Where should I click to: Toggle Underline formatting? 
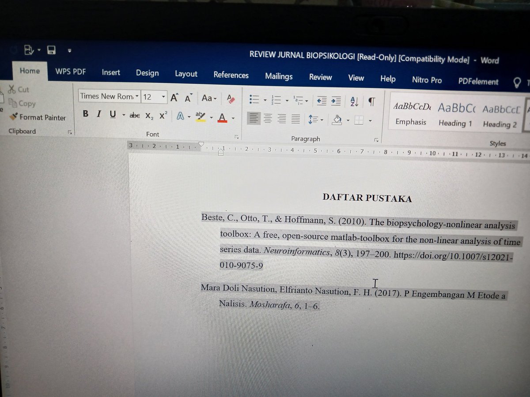(x=113, y=115)
